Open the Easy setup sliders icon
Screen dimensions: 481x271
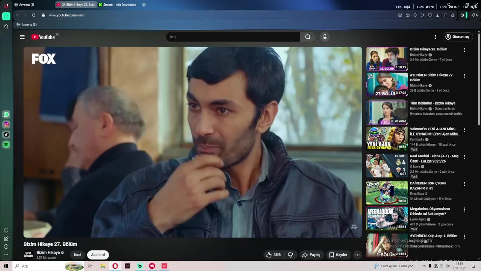445,15
